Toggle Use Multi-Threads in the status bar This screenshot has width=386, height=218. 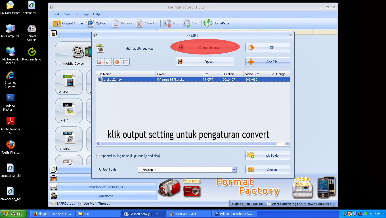(81, 204)
